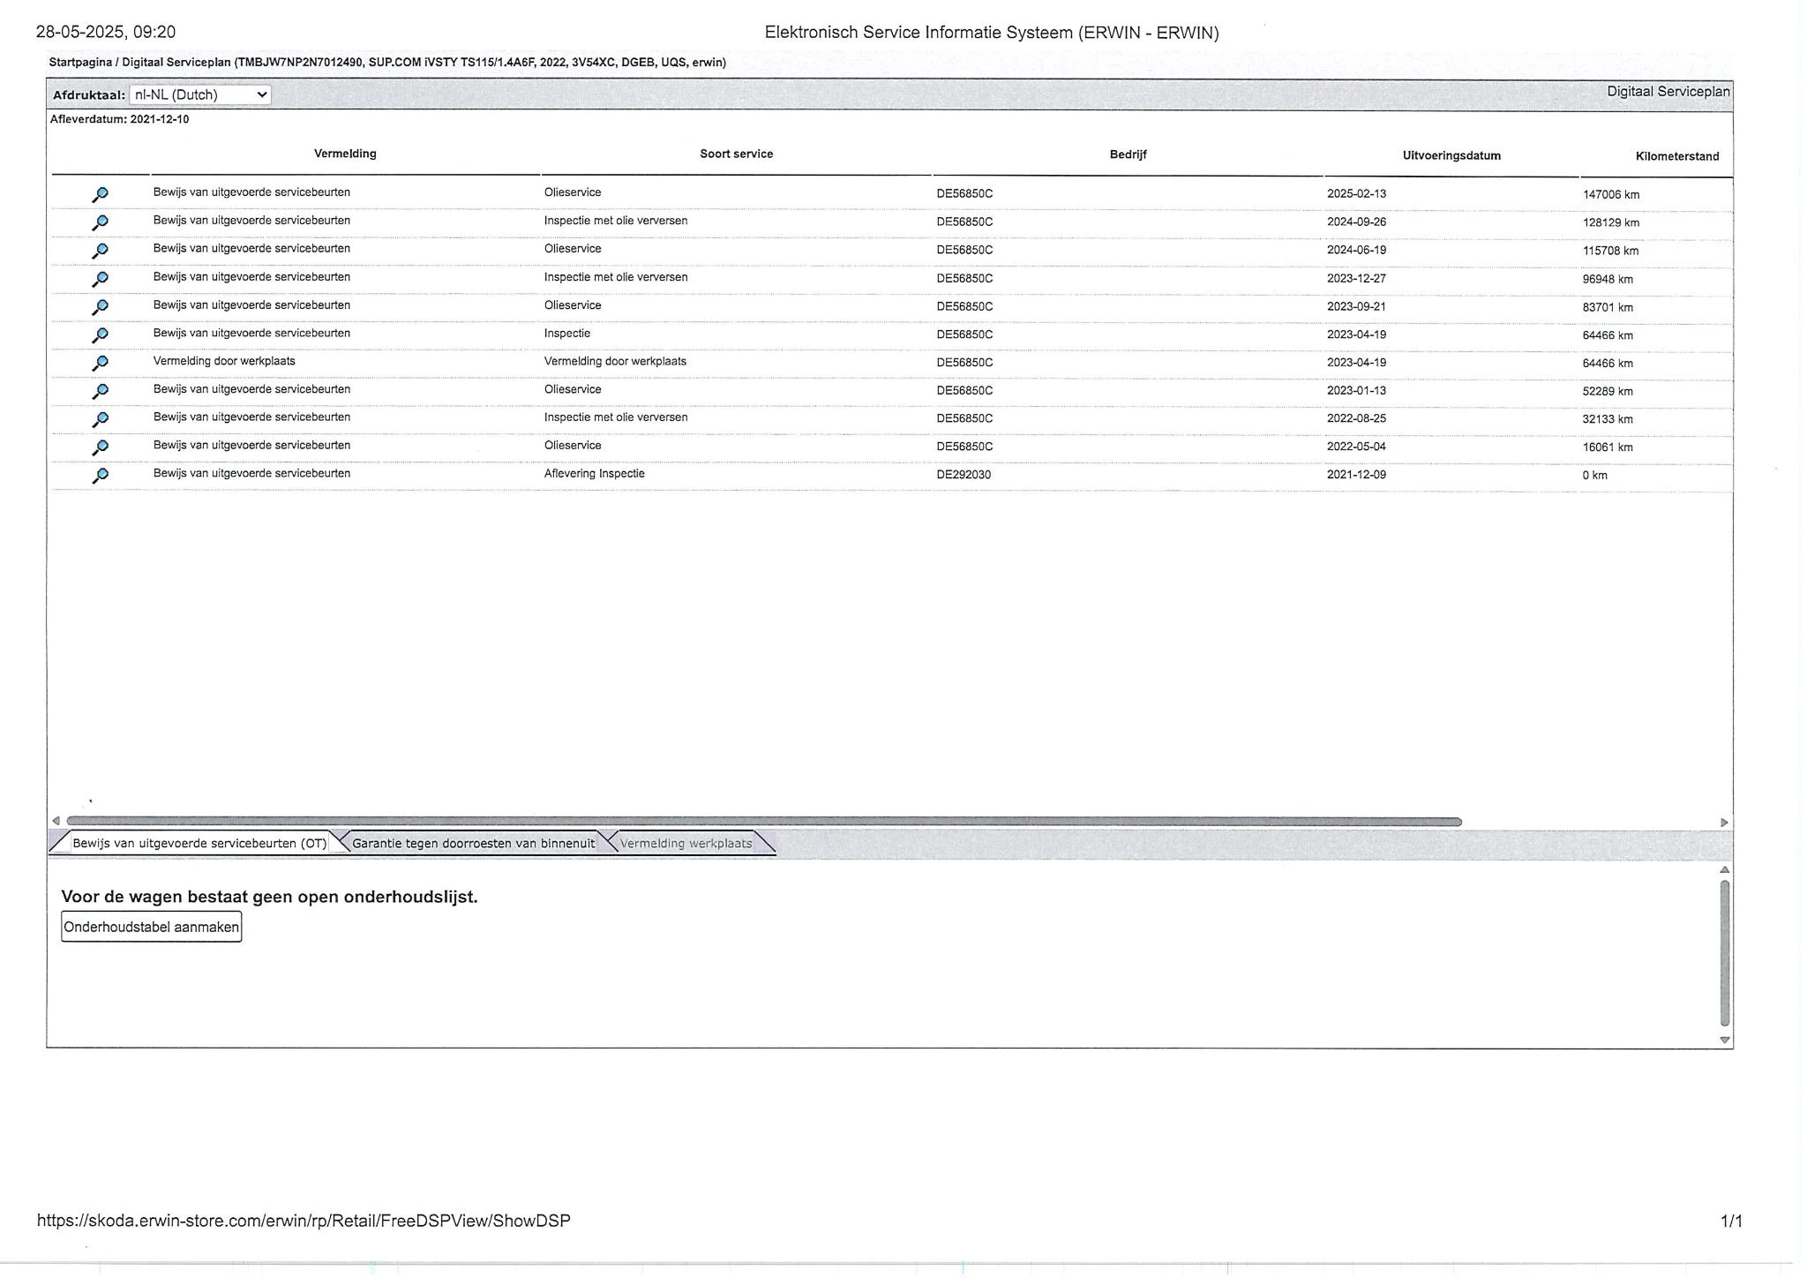Click the 16061 km cell

(x=1608, y=447)
